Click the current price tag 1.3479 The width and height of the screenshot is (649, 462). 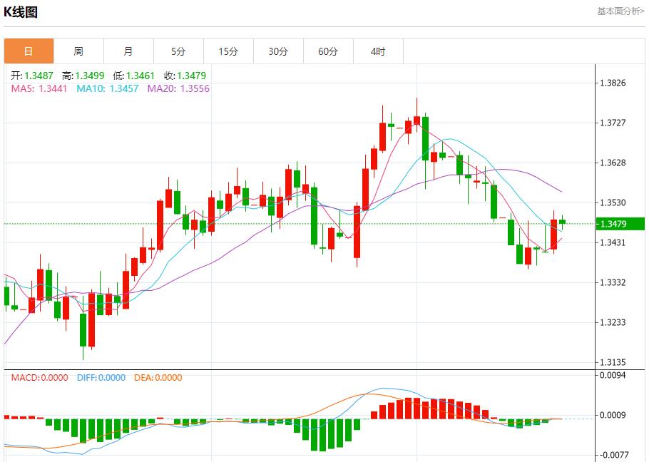pos(620,223)
